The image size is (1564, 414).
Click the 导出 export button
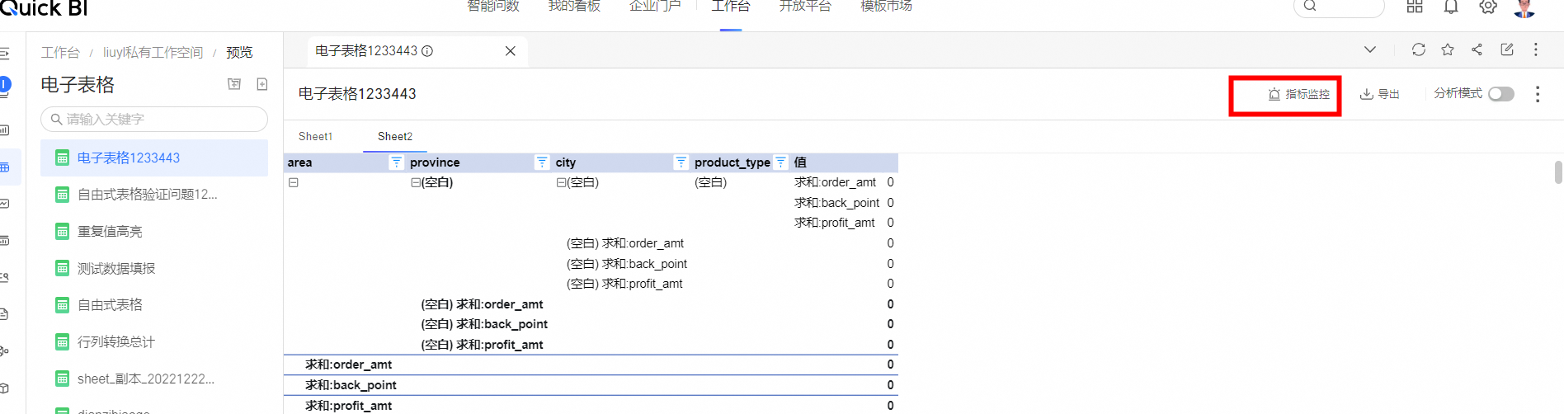[1380, 94]
